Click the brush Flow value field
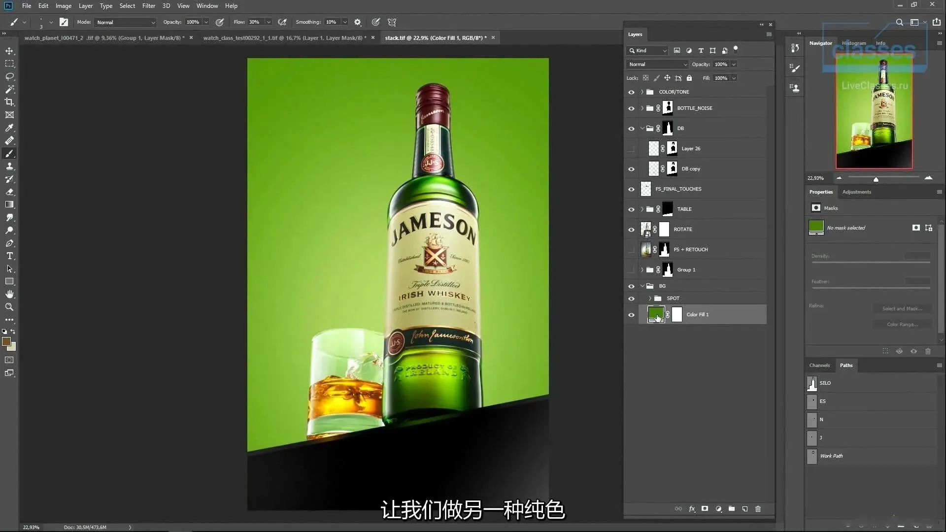The image size is (946, 532). pos(255,22)
